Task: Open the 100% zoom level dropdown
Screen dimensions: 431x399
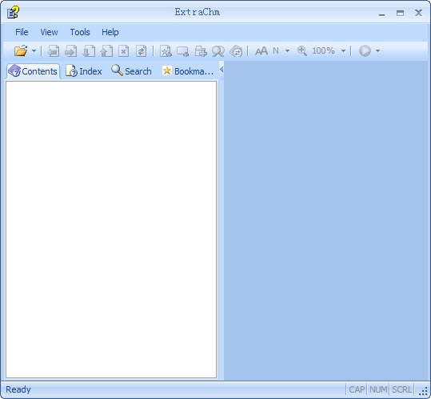Action: [x=343, y=51]
